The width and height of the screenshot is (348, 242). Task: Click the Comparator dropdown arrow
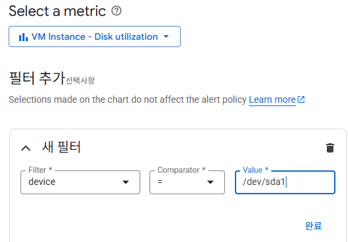point(210,182)
